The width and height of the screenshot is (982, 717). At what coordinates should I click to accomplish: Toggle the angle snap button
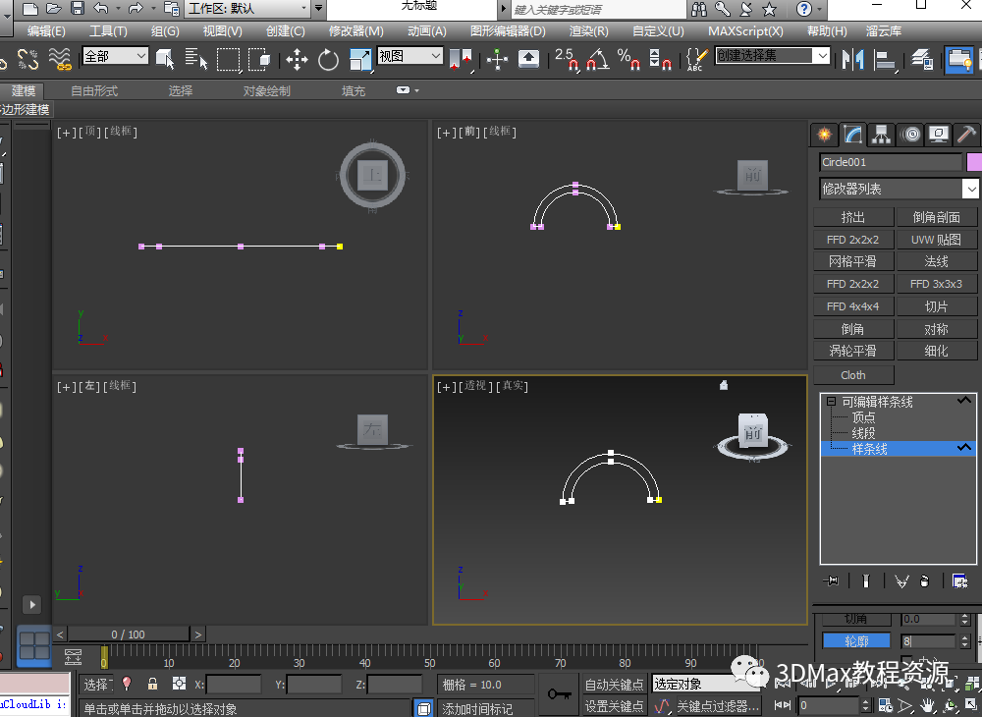coord(597,60)
